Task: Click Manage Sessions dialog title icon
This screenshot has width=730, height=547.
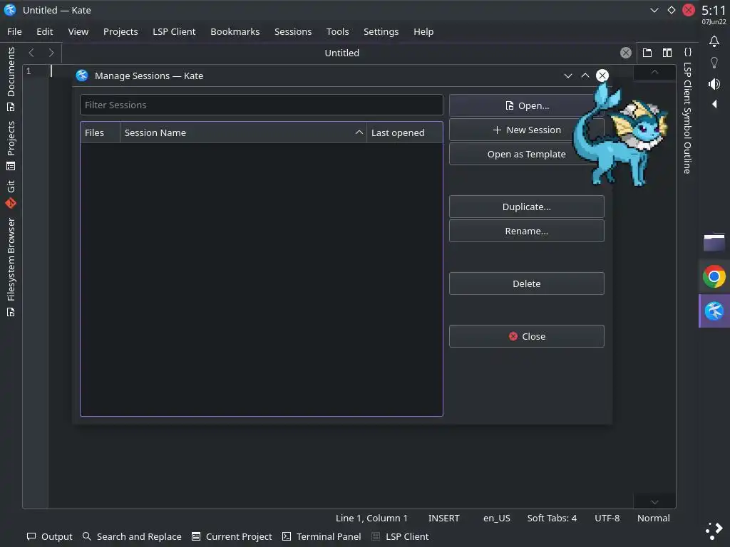Action: 82,75
